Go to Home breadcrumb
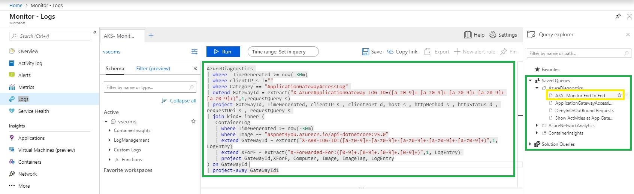This screenshot has width=634, height=194. click(16, 5)
